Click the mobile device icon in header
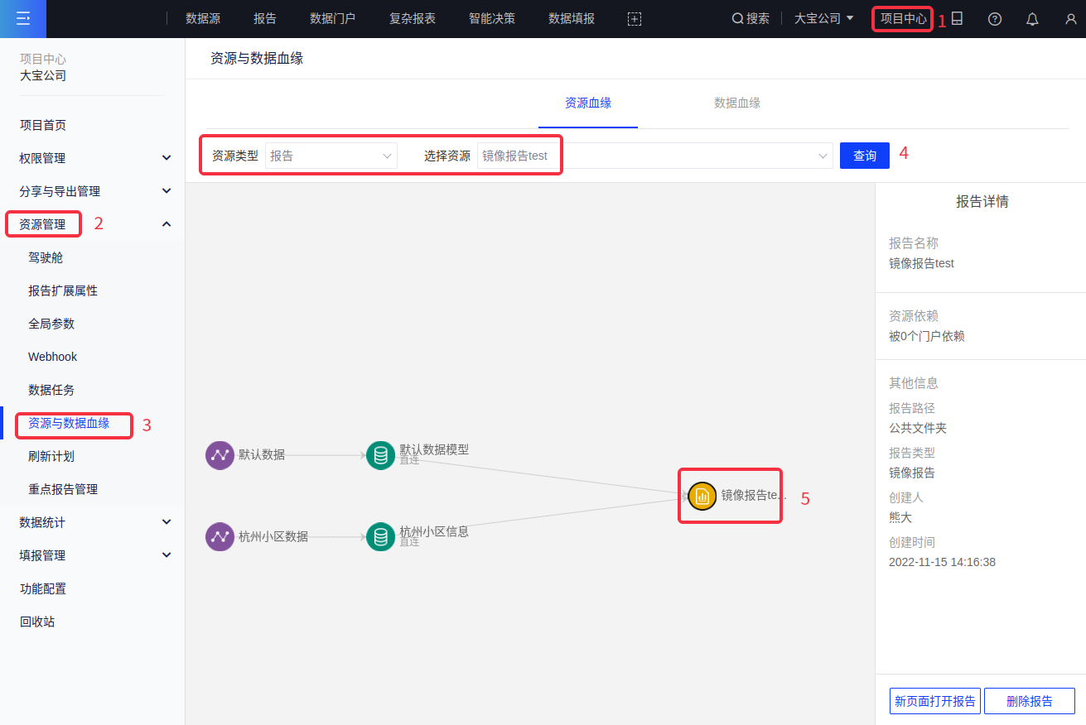Screen dimensions: 1086x725 point(957,18)
